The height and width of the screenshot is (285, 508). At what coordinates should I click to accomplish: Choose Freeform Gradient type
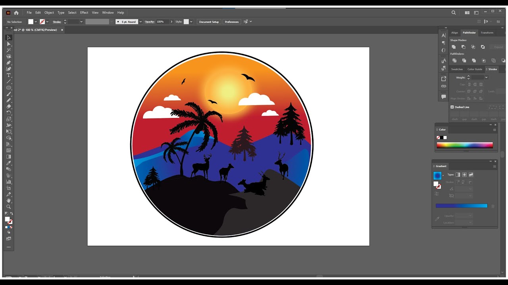[x=471, y=175]
